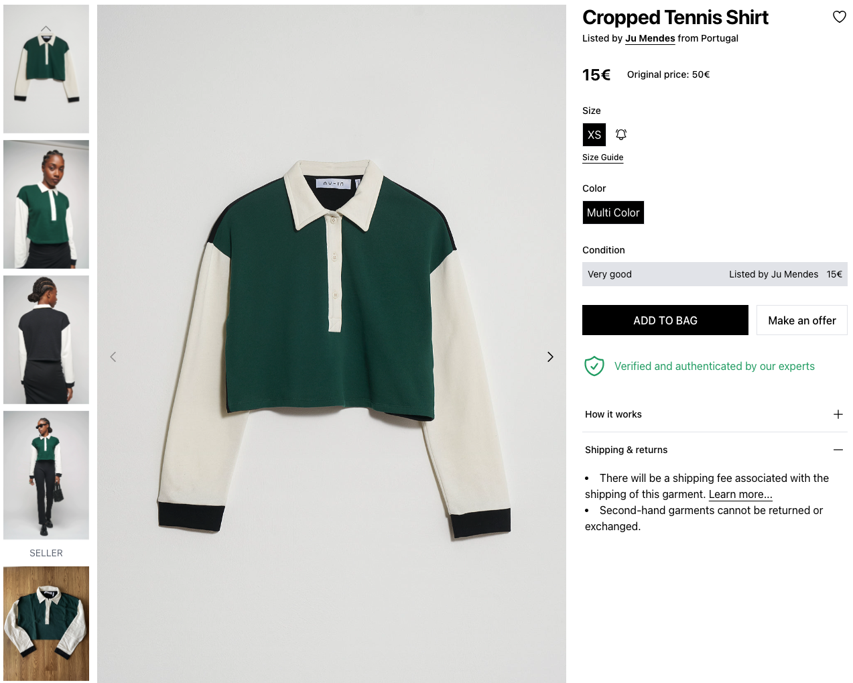The width and height of the screenshot is (853, 683).
Task: Click the ADD TO BAG button
Action: (665, 320)
